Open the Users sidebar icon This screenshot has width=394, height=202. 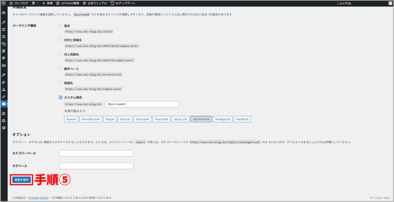(3, 89)
